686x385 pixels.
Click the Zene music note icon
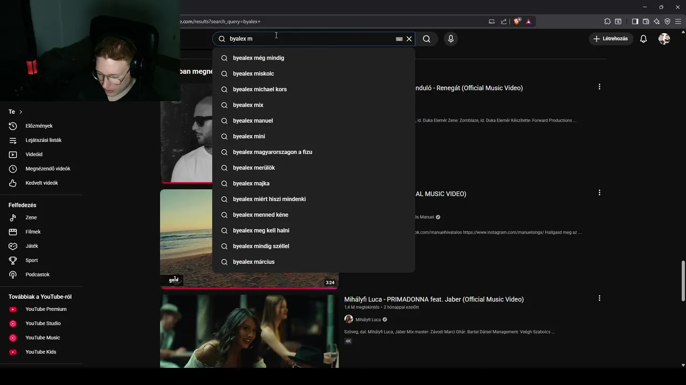tap(13, 218)
